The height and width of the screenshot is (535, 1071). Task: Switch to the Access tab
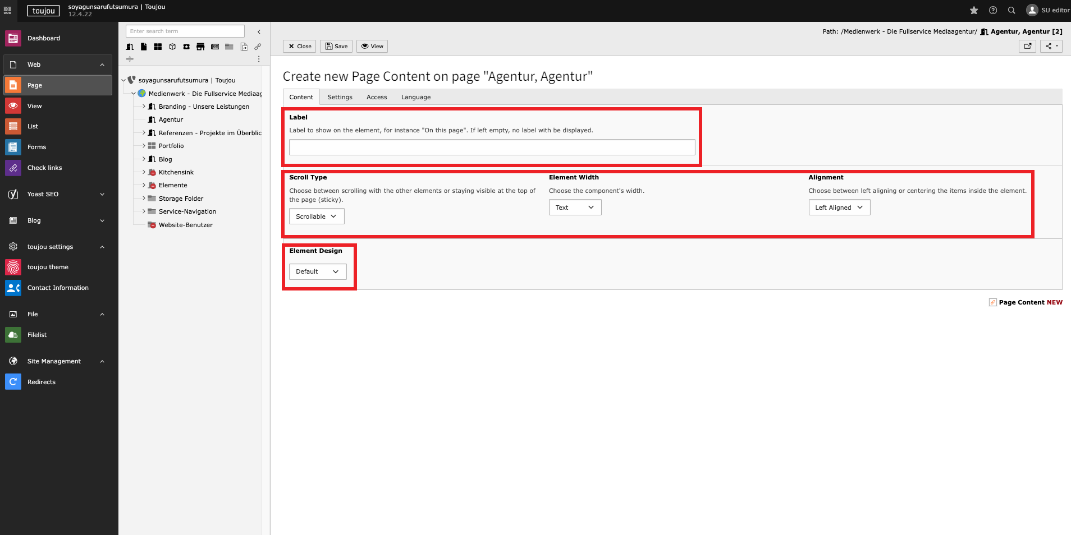[x=377, y=97]
